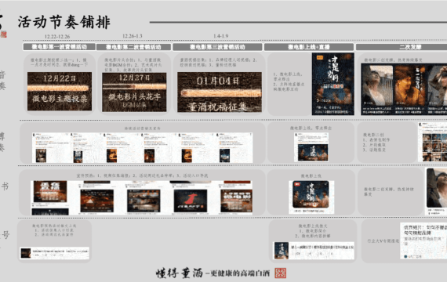This screenshot has height=282, width=447.
Task: Select the 微电影第一波营销活动 header
Action: [x=60, y=47]
